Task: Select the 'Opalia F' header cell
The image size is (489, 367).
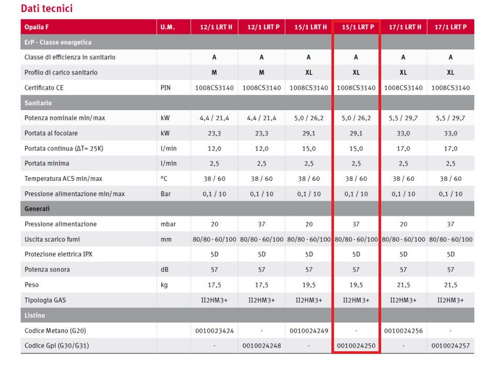Action: coord(37,27)
